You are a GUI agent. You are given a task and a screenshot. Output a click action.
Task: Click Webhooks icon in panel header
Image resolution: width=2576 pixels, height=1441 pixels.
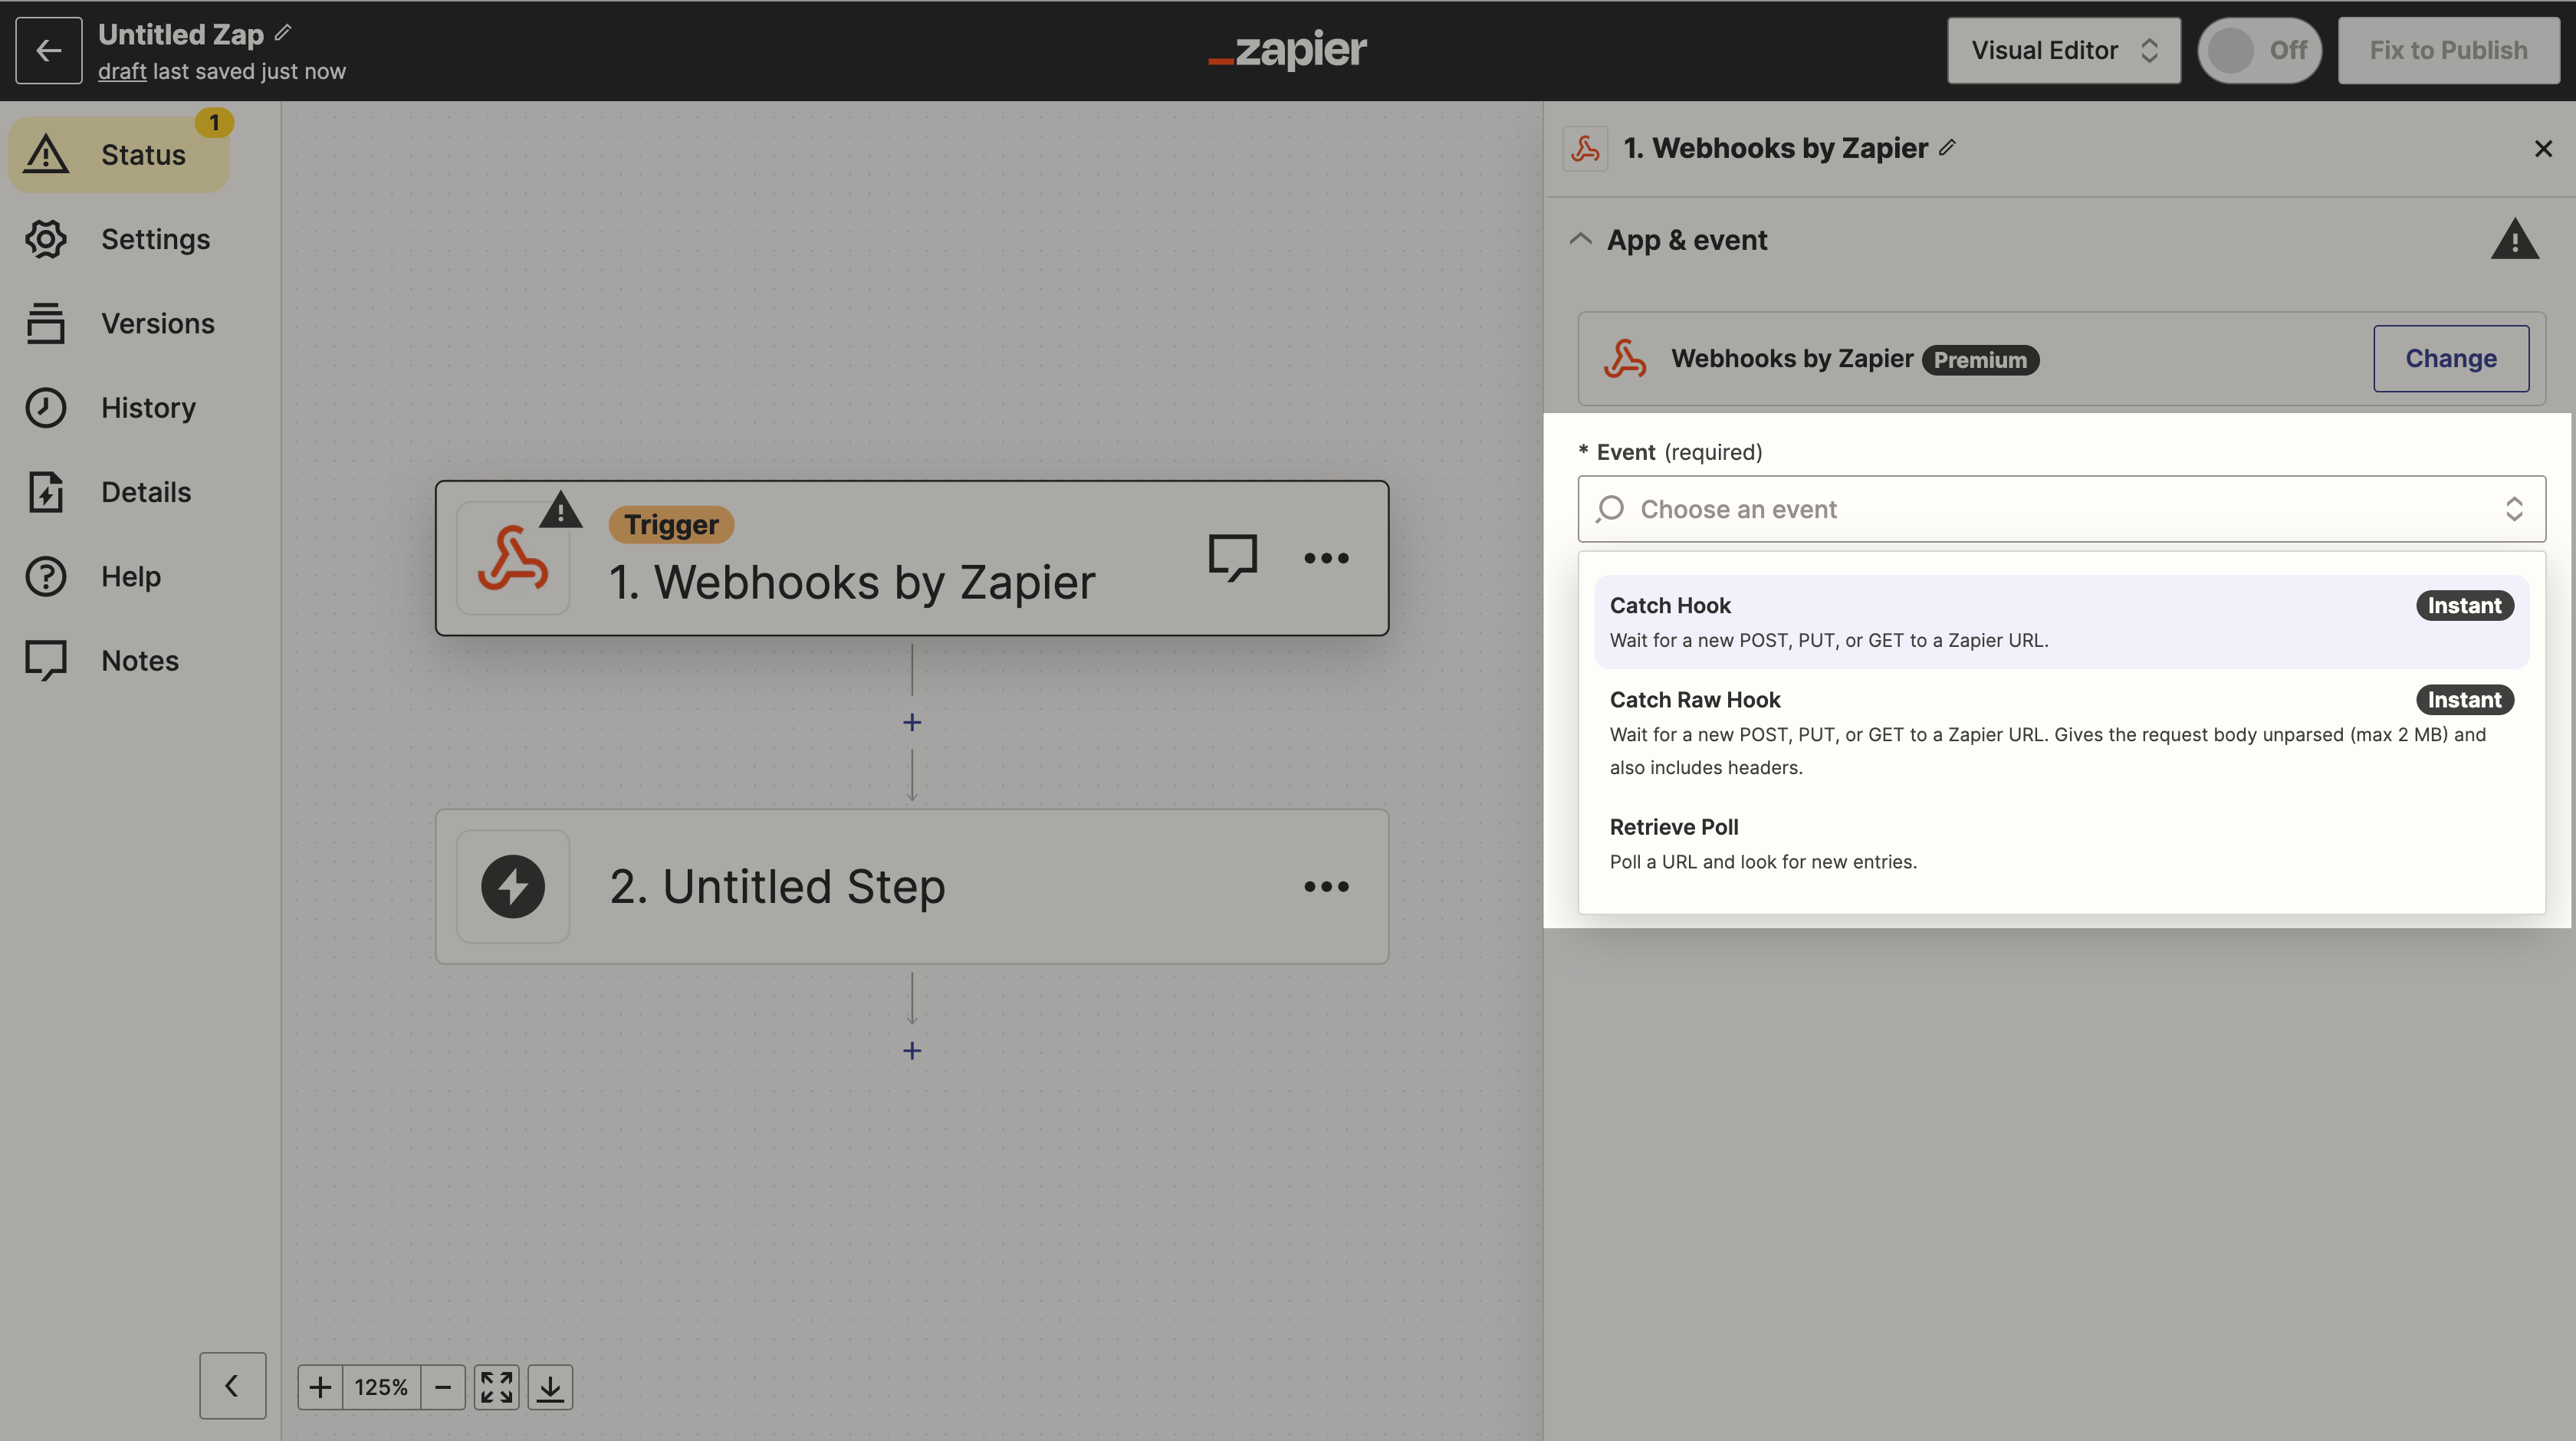coord(1585,148)
